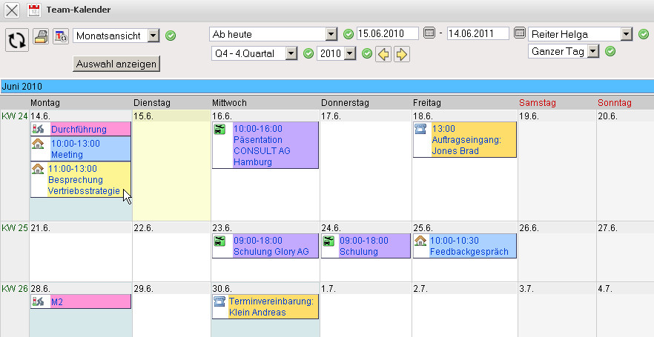The width and height of the screenshot is (654, 337).
Task: Click green check beside year 2010
Action: 366,53
